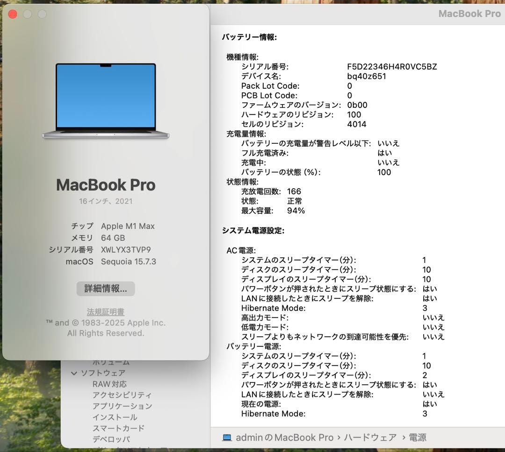The height and width of the screenshot is (452, 505).
Task: Click the serial number XWLYX3TVP9
Action: [126, 250]
